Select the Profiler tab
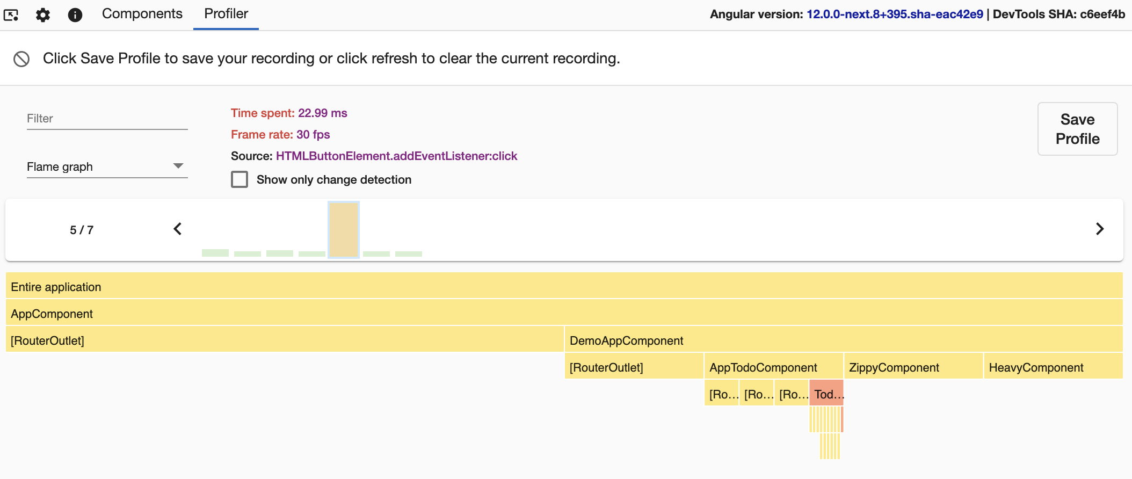The width and height of the screenshot is (1132, 479). [x=226, y=14]
